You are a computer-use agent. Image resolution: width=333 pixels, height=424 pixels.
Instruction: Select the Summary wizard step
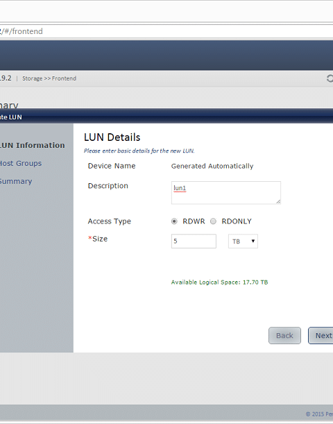point(16,181)
